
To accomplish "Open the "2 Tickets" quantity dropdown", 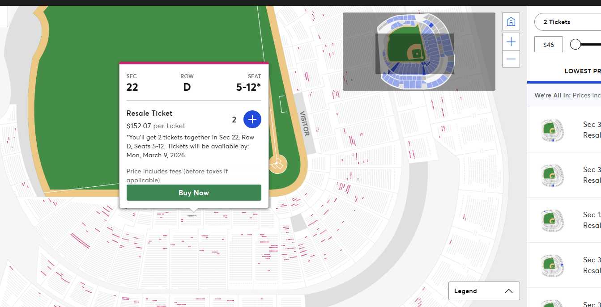I will pyautogui.click(x=568, y=22).
